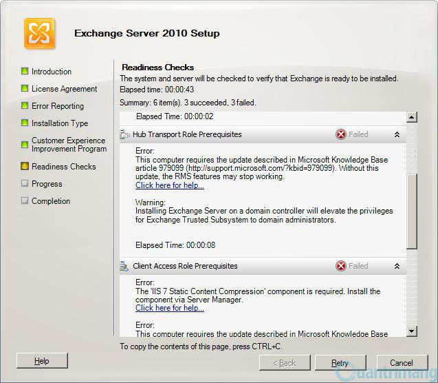Select the Installation Type step label
Viewport: 438px width, 383px height.
click(60, 123)
